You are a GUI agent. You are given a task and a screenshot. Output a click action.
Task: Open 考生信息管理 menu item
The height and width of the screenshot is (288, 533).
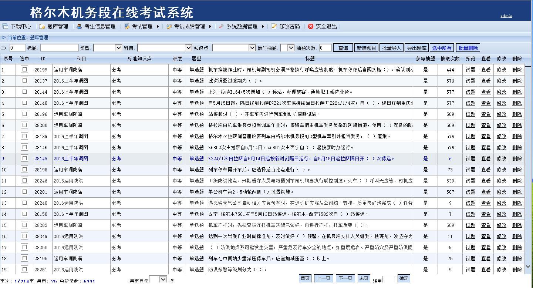tap(100, 26)
